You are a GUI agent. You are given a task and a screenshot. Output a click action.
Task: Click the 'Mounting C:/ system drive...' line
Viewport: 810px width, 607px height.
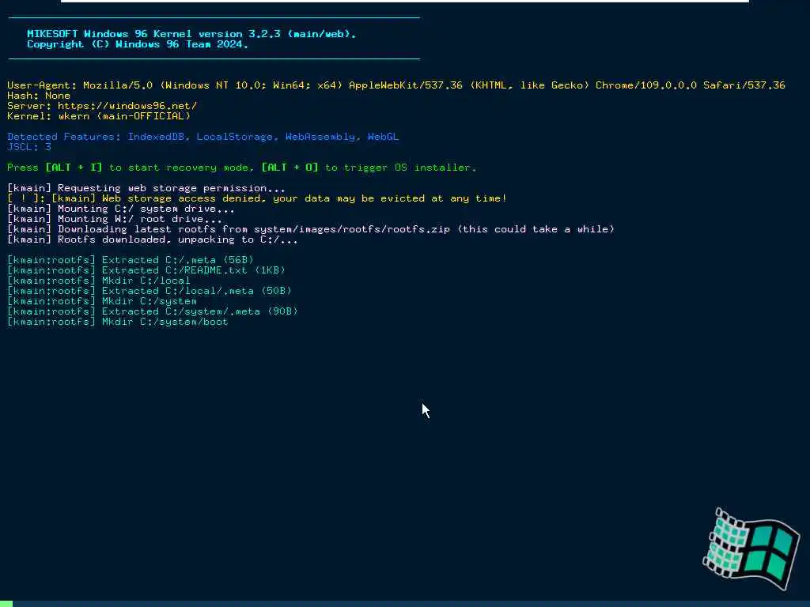[121, 209]
